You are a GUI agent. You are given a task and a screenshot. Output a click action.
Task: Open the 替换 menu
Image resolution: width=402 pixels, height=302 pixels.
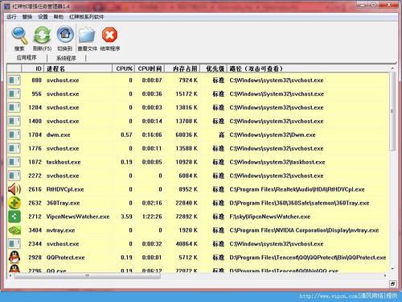(x=27, y=17)
